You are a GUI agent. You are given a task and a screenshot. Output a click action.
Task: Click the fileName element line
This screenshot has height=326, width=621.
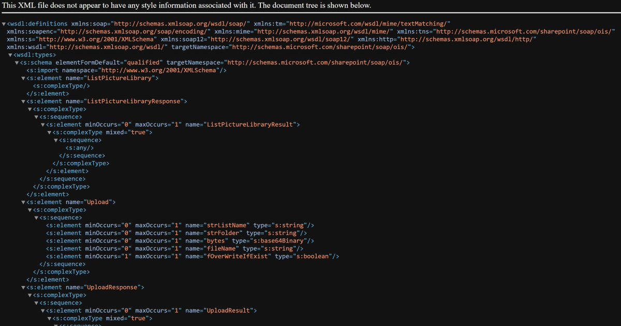[175, 249]
